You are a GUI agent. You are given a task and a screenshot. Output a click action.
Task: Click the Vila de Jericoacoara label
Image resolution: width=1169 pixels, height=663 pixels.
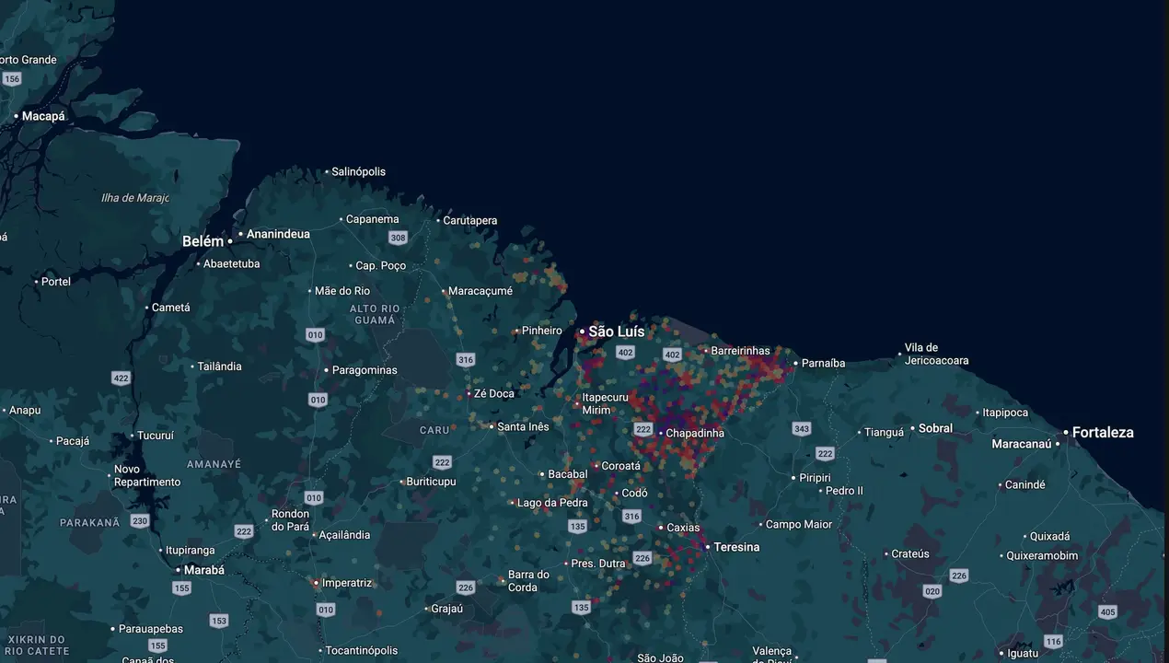click(x=937, y=354)
